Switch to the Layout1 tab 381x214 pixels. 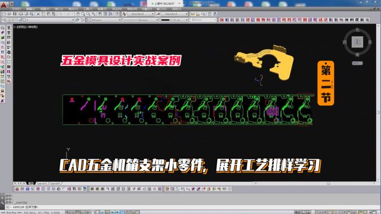(42, 184)
